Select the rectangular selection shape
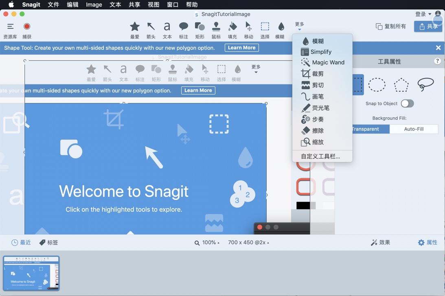445x296 pixels. (x=357, y=85)
